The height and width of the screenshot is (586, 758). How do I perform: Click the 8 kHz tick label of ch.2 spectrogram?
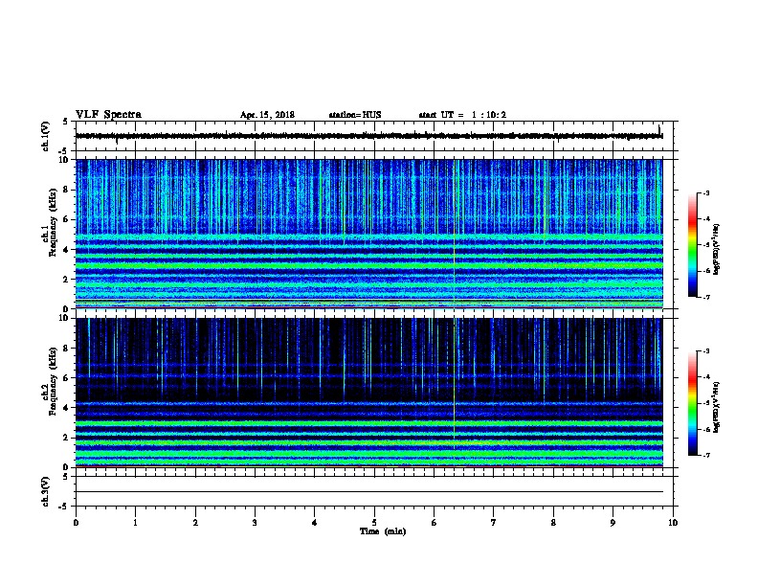click(x=66, y=349)
